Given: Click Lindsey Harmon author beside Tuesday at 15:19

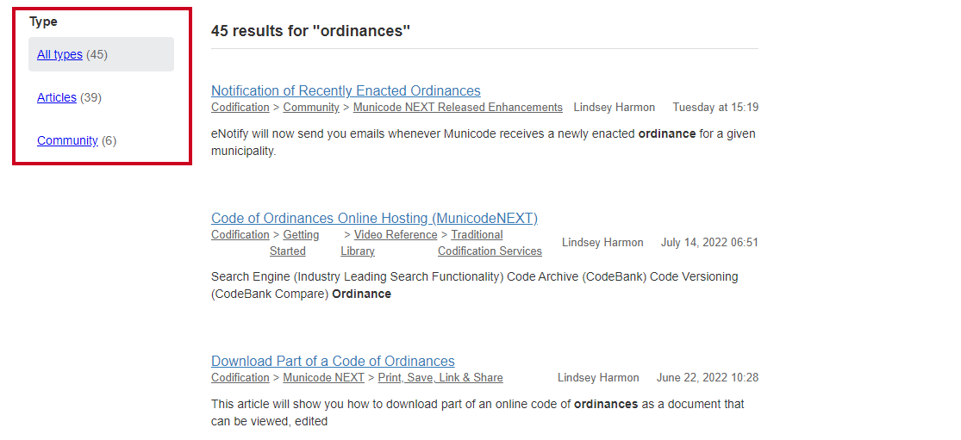Looking at the screenshot, I should click(615, 107).
